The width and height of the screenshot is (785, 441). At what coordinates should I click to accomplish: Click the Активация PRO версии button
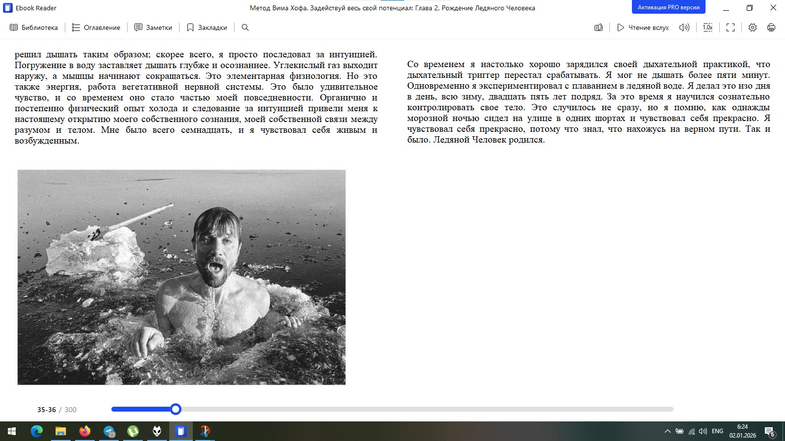click(x=668, y=7)
